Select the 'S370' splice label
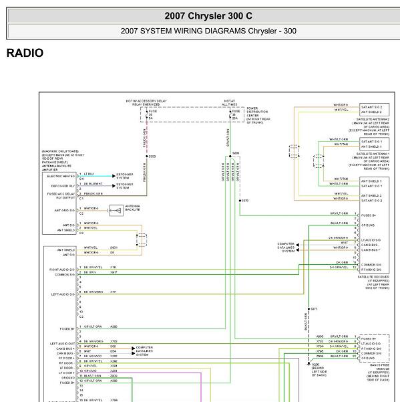 (x=245, y=201)
